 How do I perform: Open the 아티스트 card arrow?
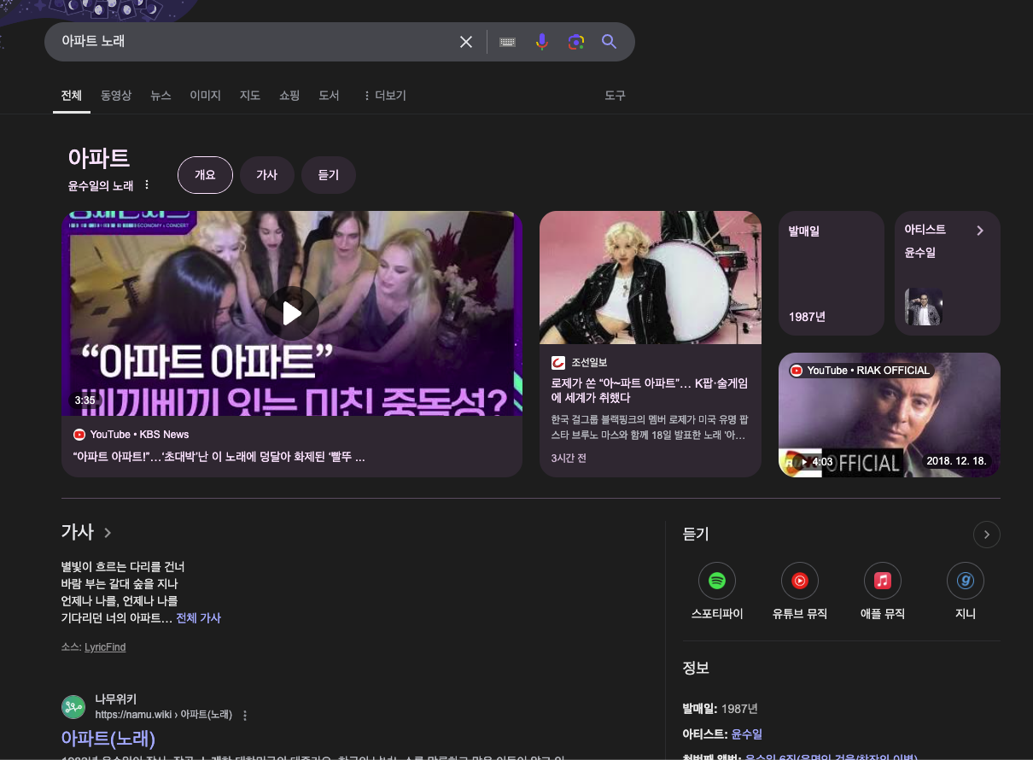pos(980,231)
